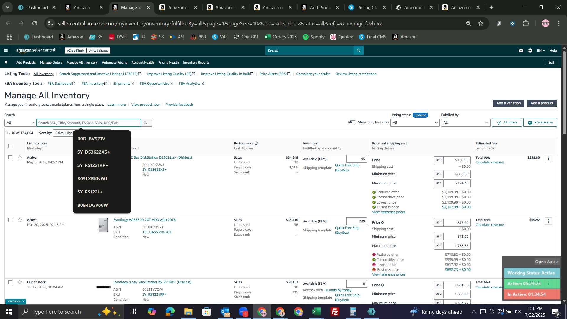This screenshot has width=567, height=319.
Task: Open the Seller Central hamburger menu
Action: [6, 51]
